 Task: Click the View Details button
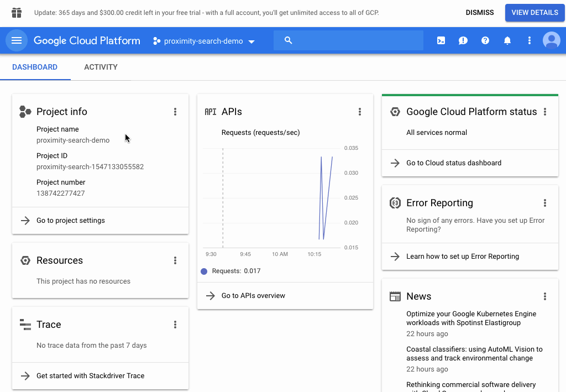click(534, 12)
